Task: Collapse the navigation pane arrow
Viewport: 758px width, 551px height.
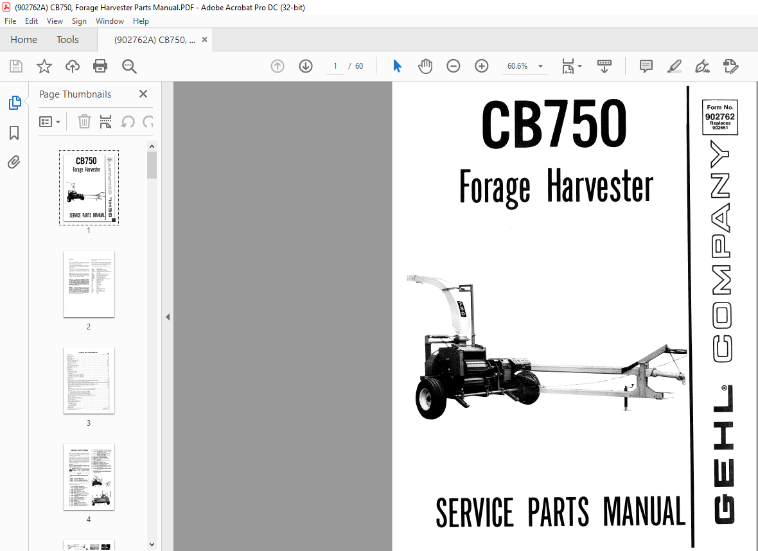Action: [167, 317]
